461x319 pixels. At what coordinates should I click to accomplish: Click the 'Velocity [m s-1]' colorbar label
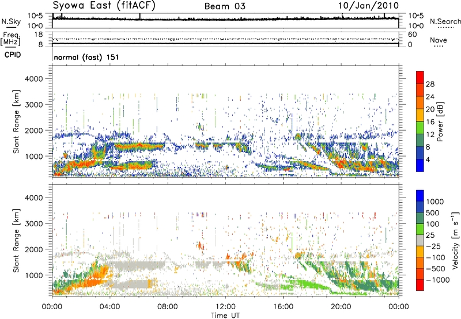pos(455,240)
